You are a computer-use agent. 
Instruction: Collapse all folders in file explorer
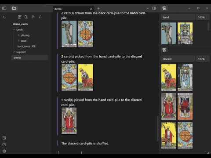point(40,17)
